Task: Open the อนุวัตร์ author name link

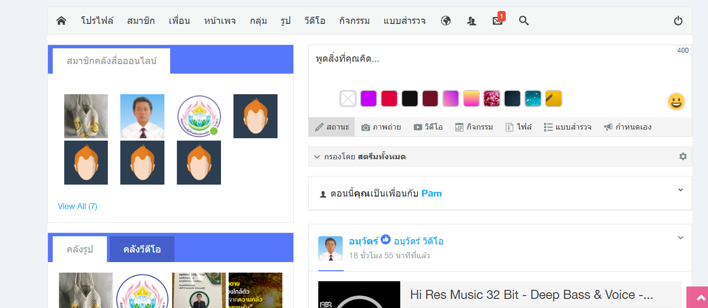Action: (x=364, y=241)
